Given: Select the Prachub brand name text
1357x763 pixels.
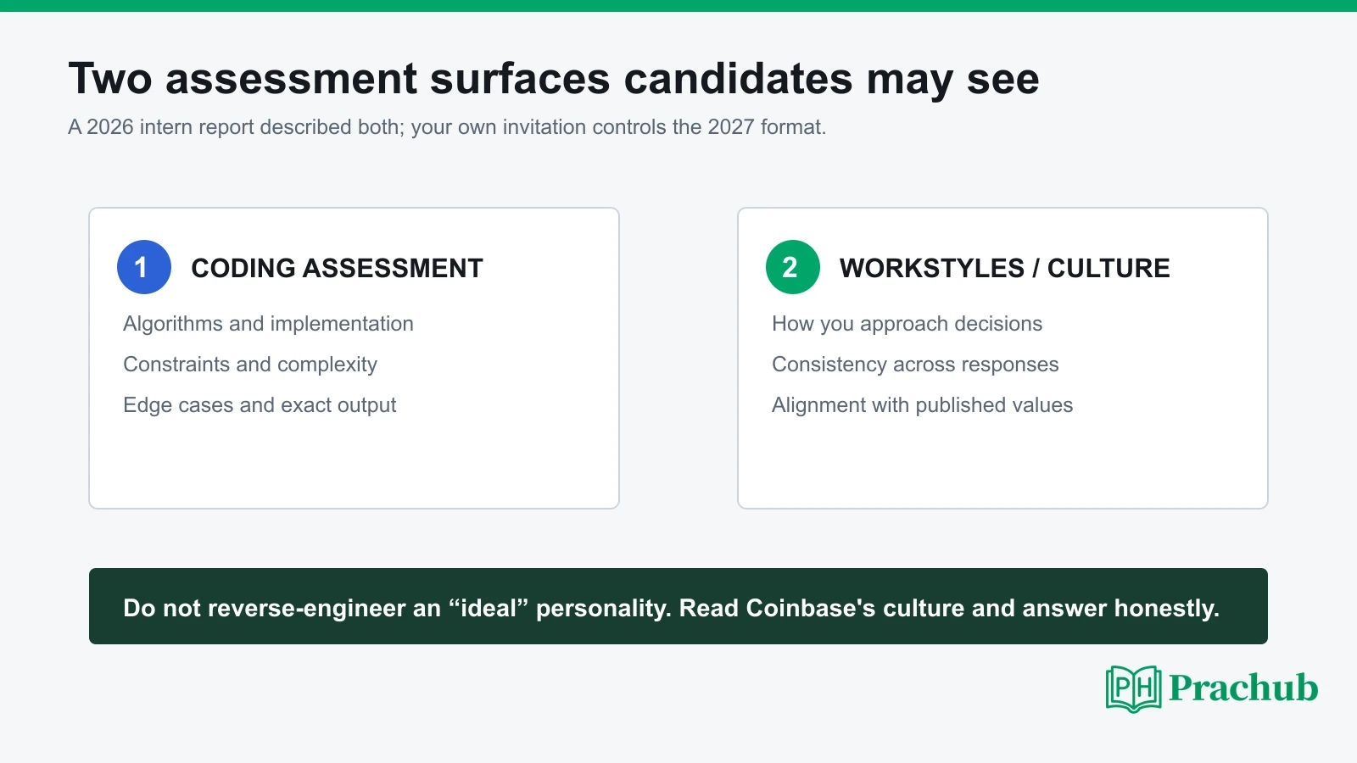Looking at the screenshot, I should coord(1243,688).
